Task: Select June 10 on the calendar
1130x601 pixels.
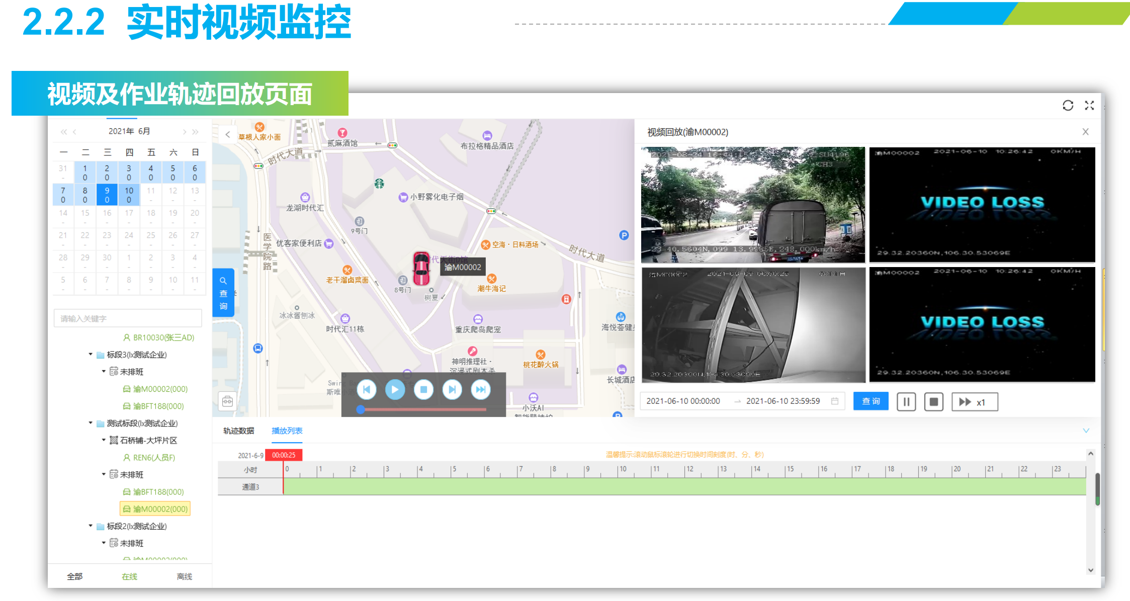Action: [x=129, y=195]
